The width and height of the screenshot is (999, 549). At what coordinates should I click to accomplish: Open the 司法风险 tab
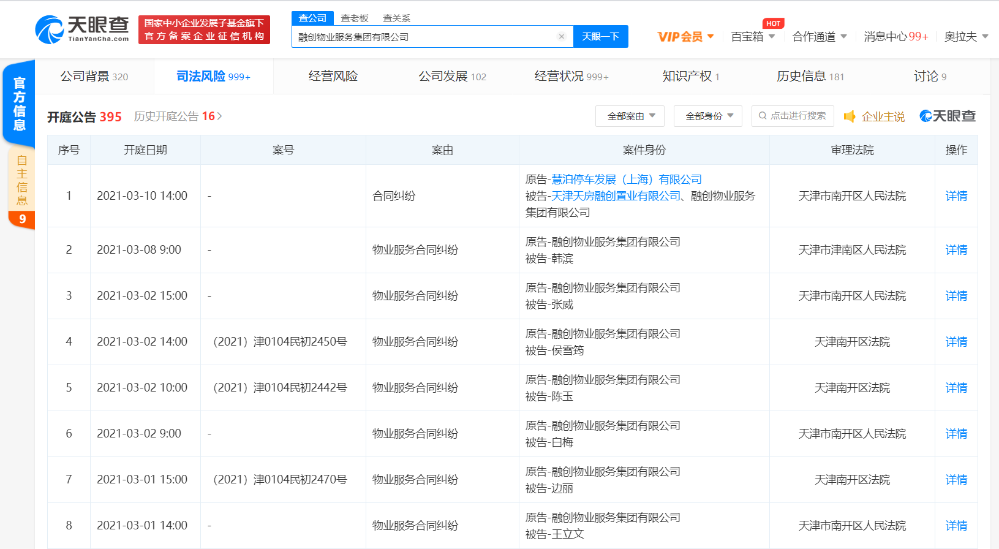click(213, 77)
